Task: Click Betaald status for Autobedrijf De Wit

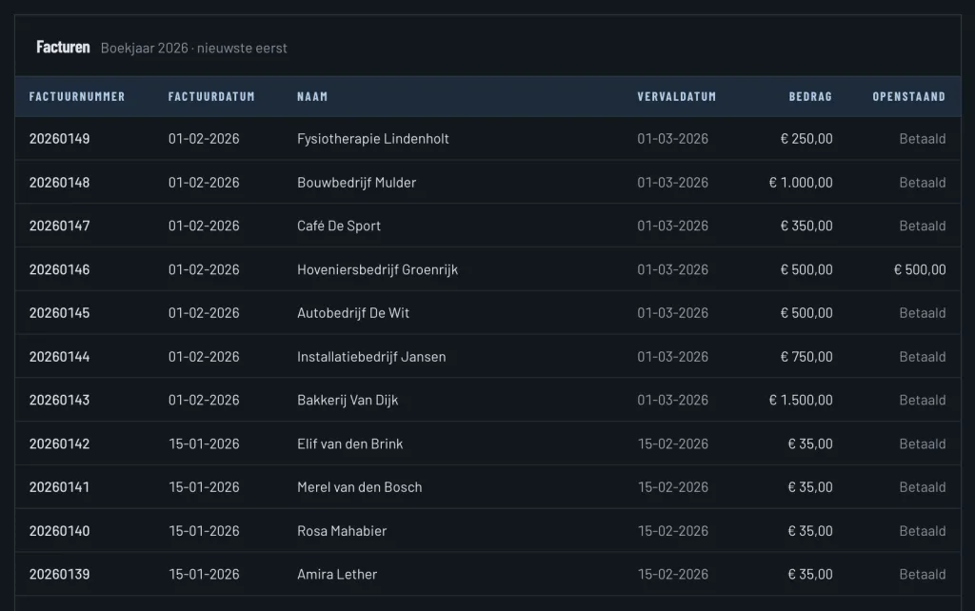Action: 922,313
